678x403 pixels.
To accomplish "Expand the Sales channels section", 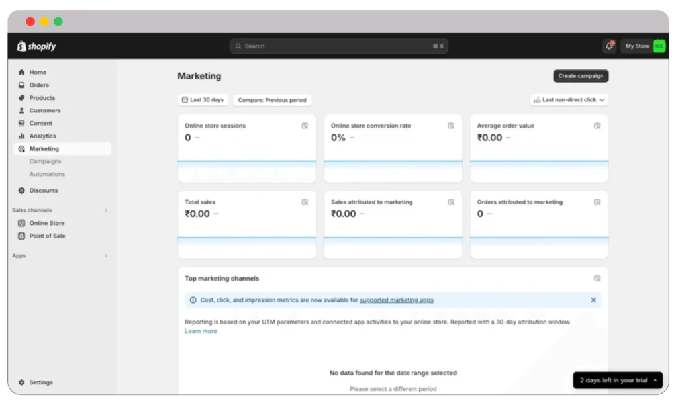I will click(106, 210).
